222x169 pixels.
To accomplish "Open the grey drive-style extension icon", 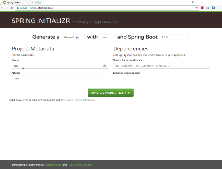I will tap(208, 8).
